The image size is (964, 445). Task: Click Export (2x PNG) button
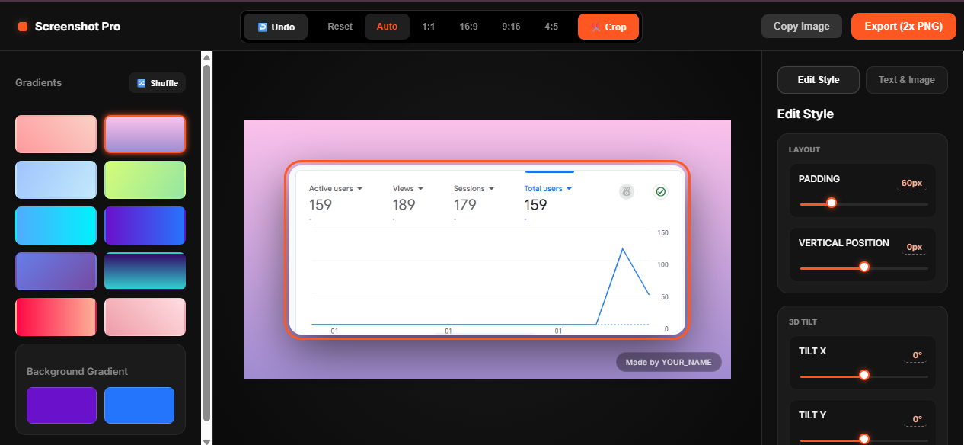tap(903, 26)
